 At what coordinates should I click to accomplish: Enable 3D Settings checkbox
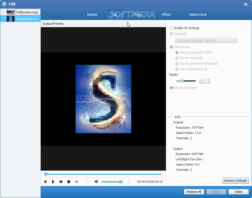tap(171, 28)
